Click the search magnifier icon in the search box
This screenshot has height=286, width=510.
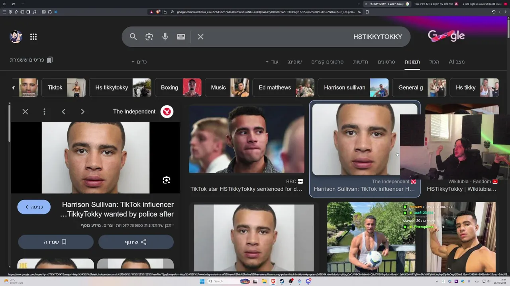point(133,37)
